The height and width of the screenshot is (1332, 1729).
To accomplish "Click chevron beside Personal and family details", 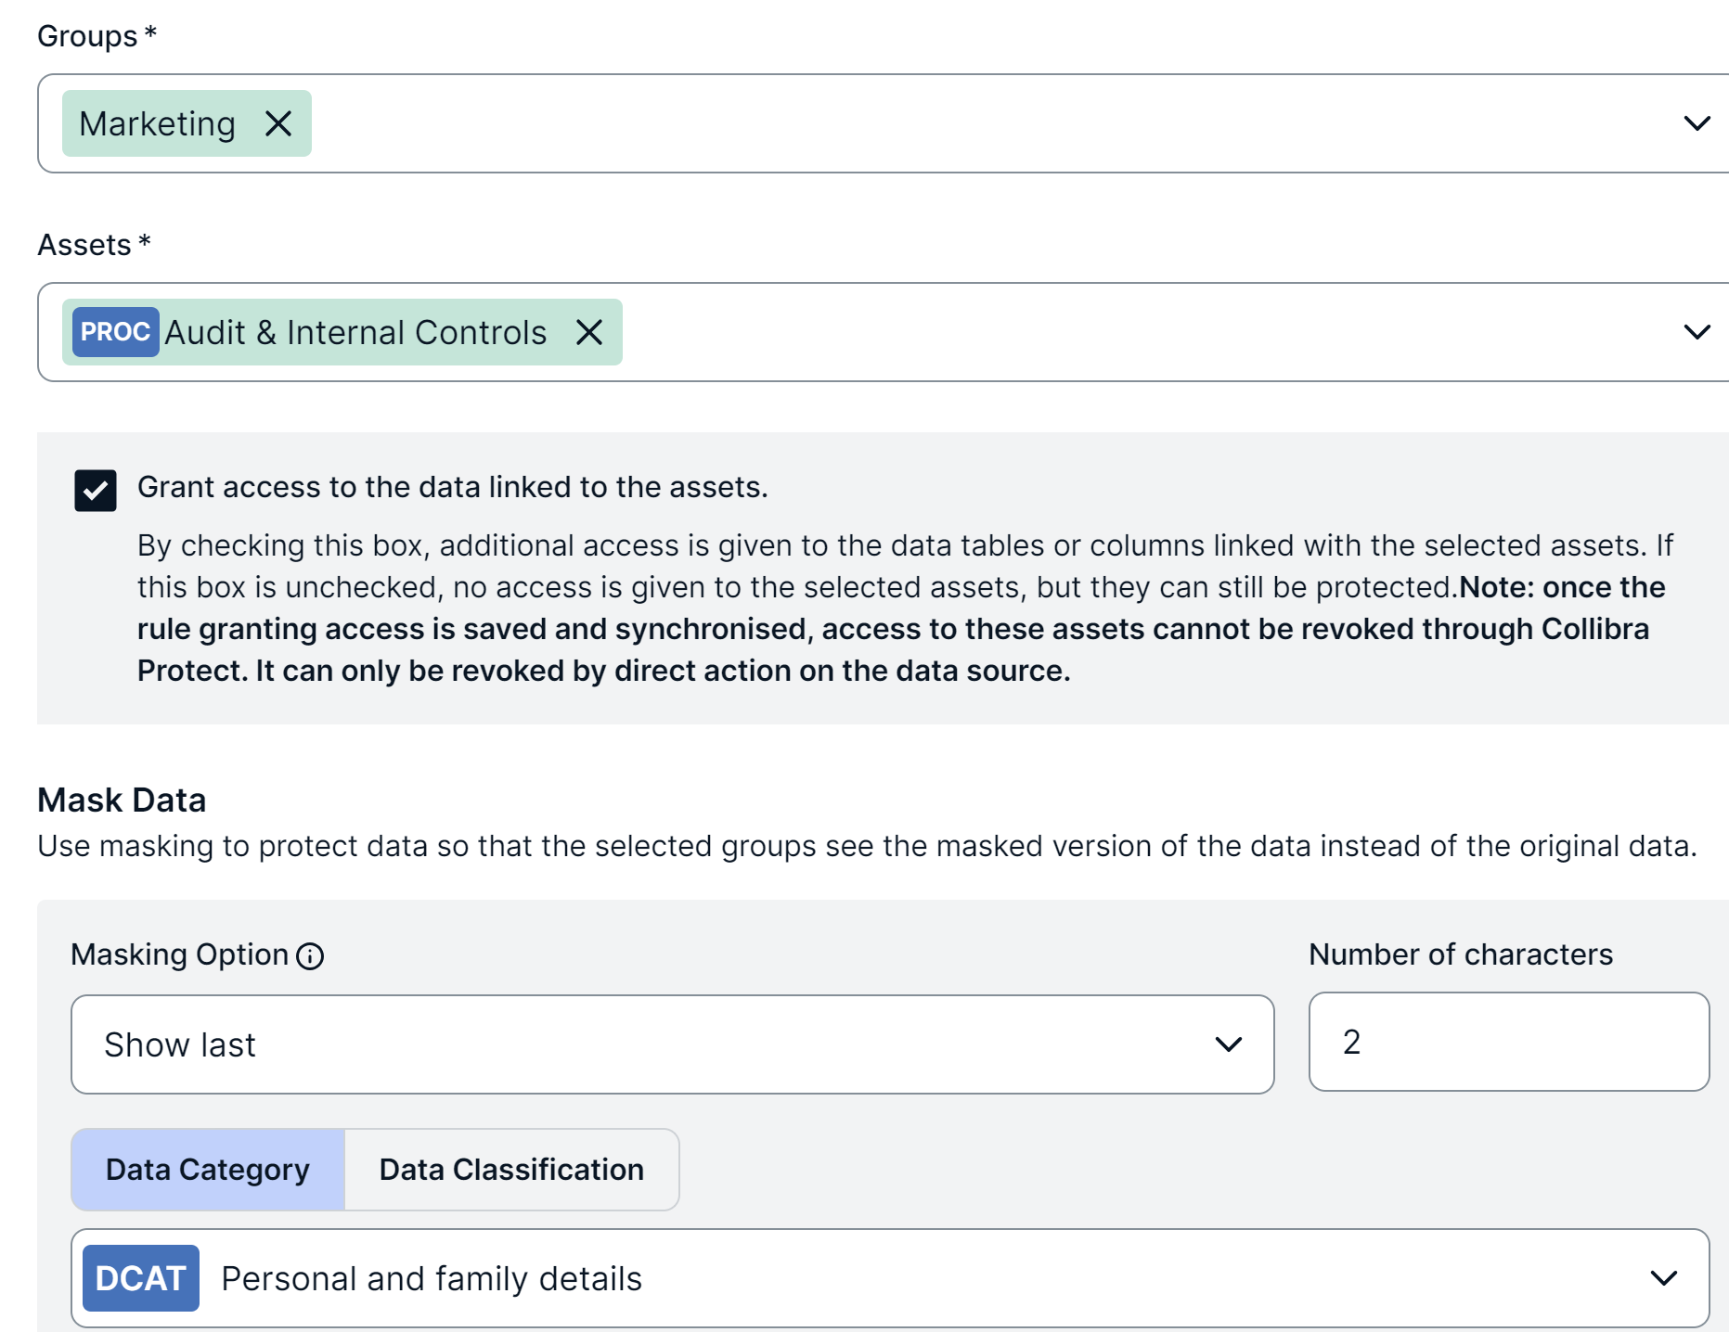I will (x=1663, y=1278).
